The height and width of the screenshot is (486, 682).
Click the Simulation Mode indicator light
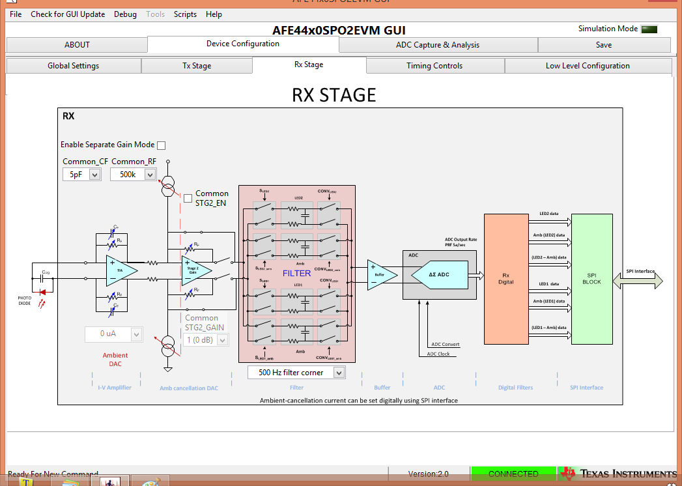[649, 29]
